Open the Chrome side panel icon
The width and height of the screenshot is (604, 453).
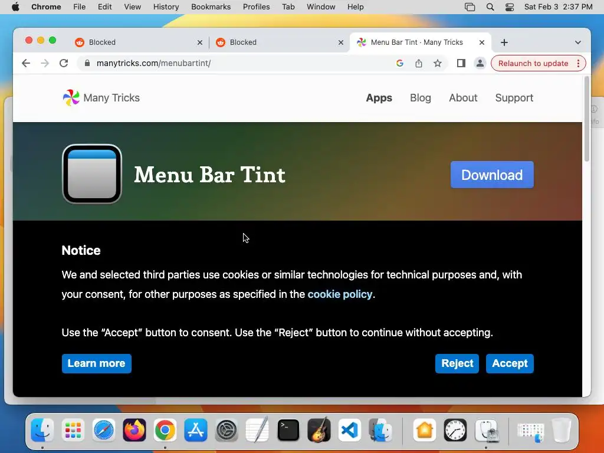coord(461,63)
